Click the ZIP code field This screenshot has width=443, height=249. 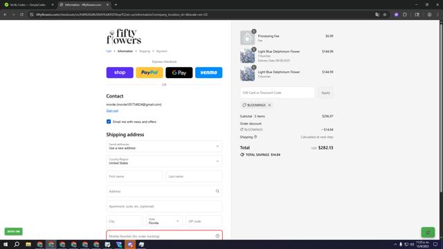[x=204, y=221]
